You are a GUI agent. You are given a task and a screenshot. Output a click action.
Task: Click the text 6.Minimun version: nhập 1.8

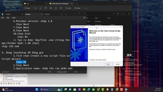(x=33, y=21)
